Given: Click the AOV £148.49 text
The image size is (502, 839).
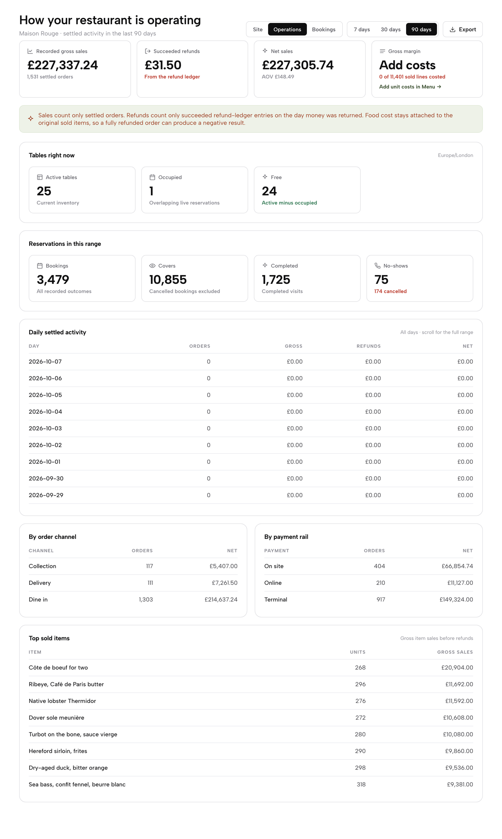Looking at the screenshot, I should click(x=278, y=77).
